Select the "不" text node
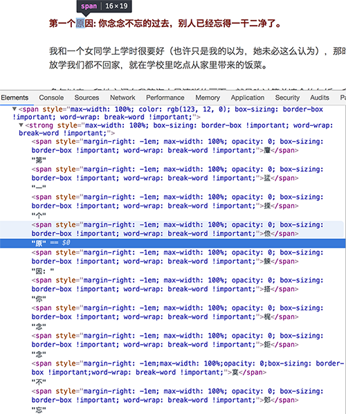The height and width of the screenshot is (414, 346). (x=39, y=381)
